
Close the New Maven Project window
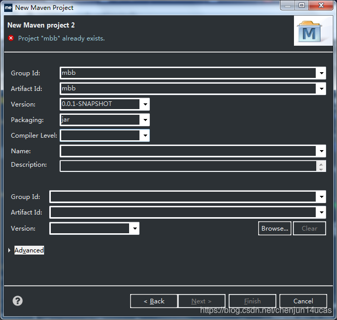point(321,5)
